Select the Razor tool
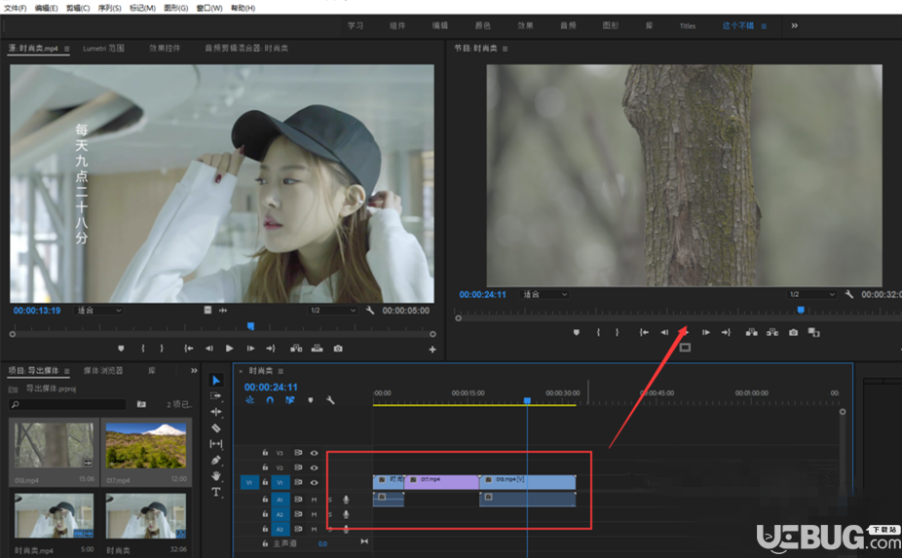 (x=215, y=428)
